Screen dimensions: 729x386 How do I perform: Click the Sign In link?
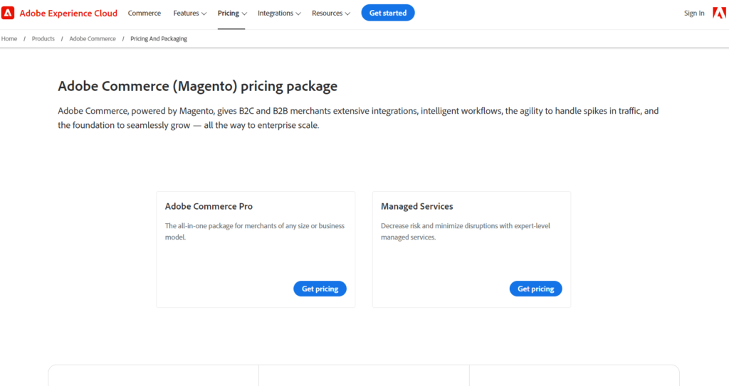[693, 13]
